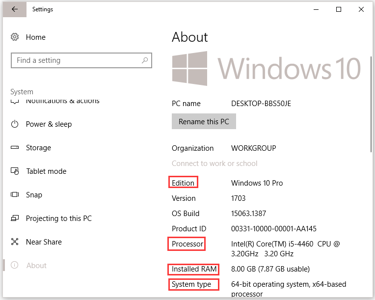
Task: Click Product ID 00331-10000-00001-AA145
Action: (x=273, y=229)
